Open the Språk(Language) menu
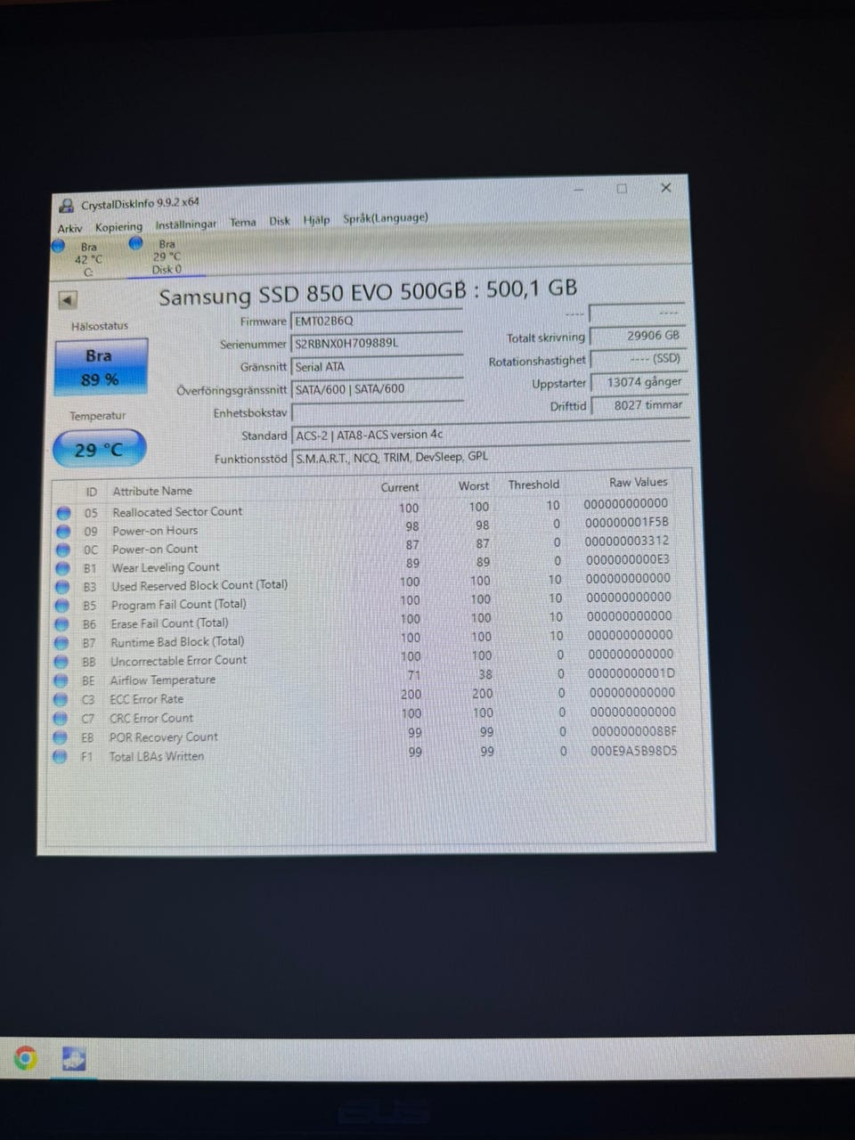The height and width of the screenshot is (1140, 855). tap(386, 217)
